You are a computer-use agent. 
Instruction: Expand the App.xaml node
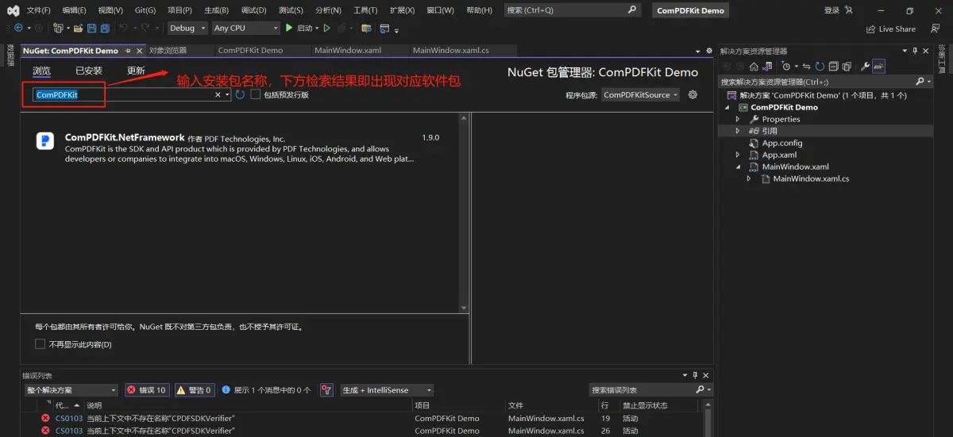738,155
